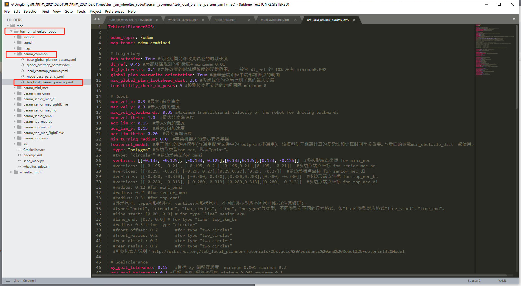Open send_mark.py file
The width and height of the screenshot is (521, 286).
[x=34, y=161]
